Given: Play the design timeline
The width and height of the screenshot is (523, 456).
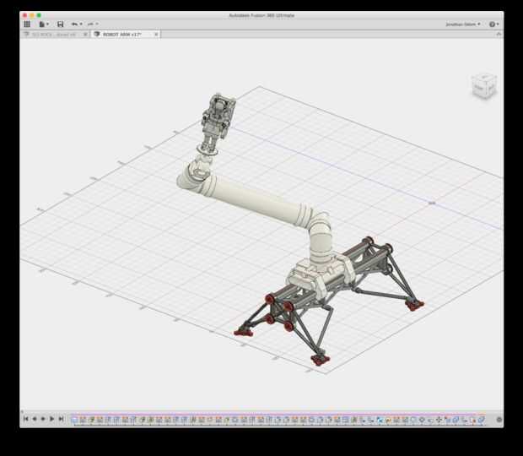Looking at the screenshot, I should click(x=51, y=419).
